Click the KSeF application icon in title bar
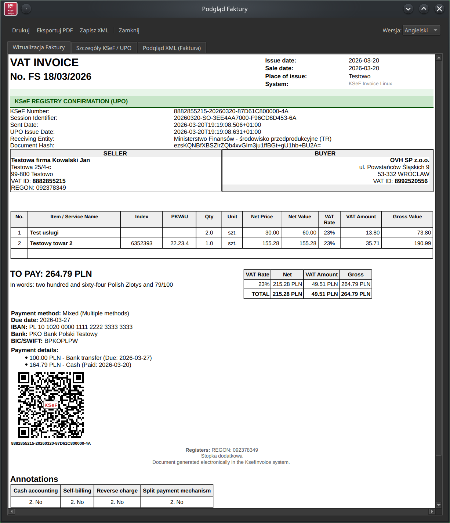Screen dimensions: 450x523 (11, 9)
